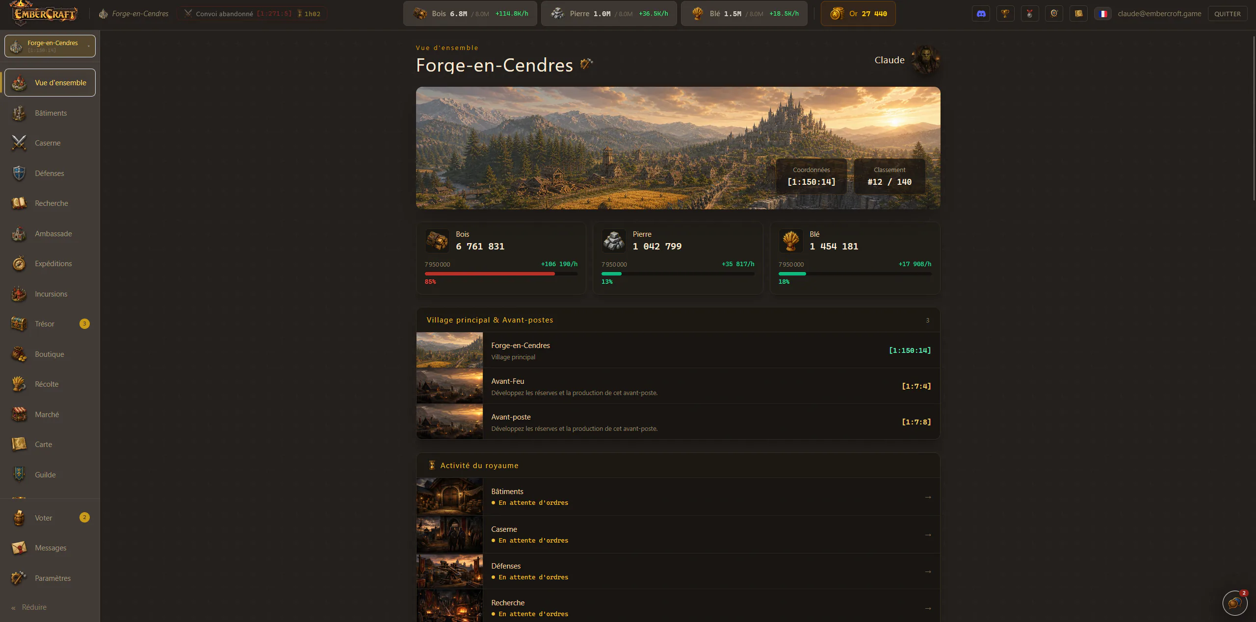
Task: Click the Expéditions compass icon
Action: click(x=19, y=264)
